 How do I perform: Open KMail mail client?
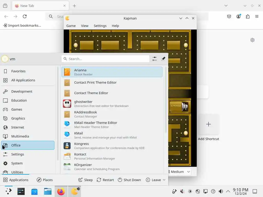112,135
